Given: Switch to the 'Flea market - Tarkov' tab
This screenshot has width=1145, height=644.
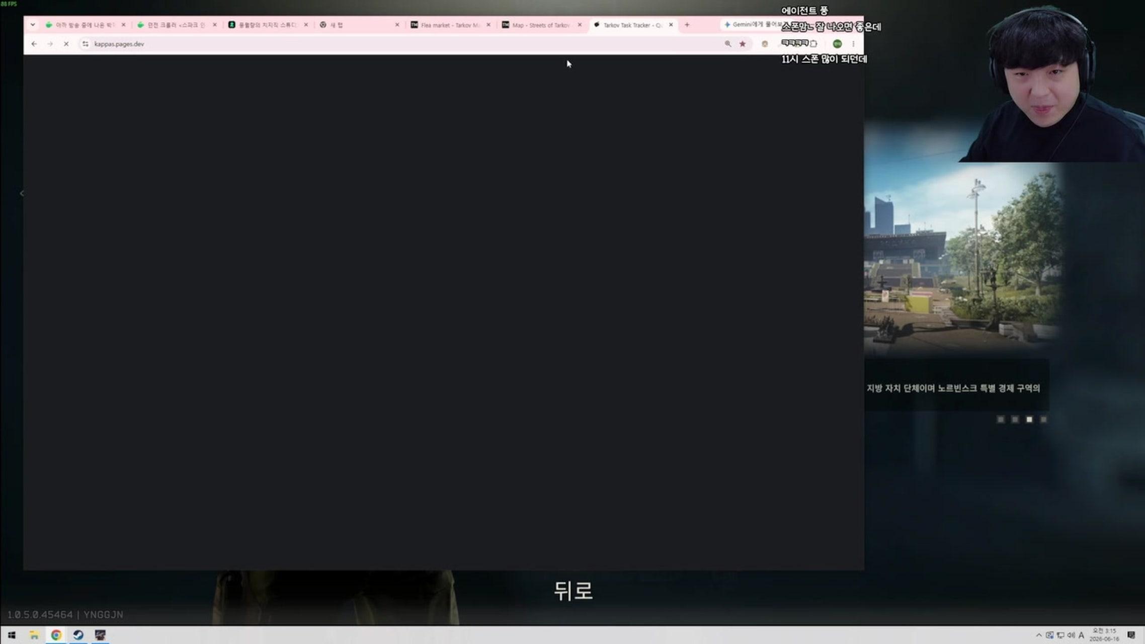Looking at the screenshot, I should 450,25.
